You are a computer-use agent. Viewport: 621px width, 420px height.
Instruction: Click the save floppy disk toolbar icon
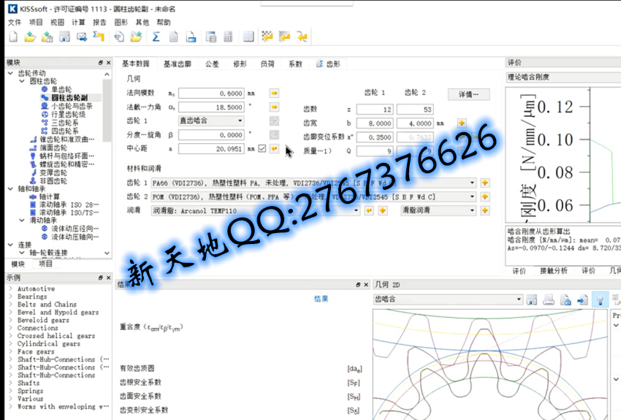(x=64, y=37)
